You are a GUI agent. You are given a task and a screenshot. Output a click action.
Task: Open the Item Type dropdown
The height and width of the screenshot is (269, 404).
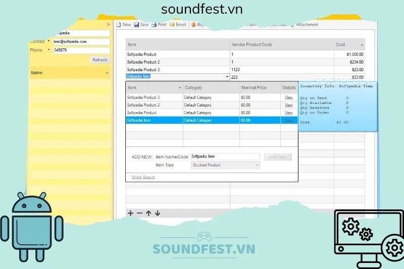tap(257, 165)
